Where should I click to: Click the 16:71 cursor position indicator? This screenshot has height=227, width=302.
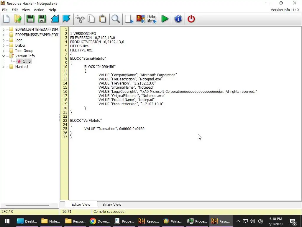pos(67,212)
